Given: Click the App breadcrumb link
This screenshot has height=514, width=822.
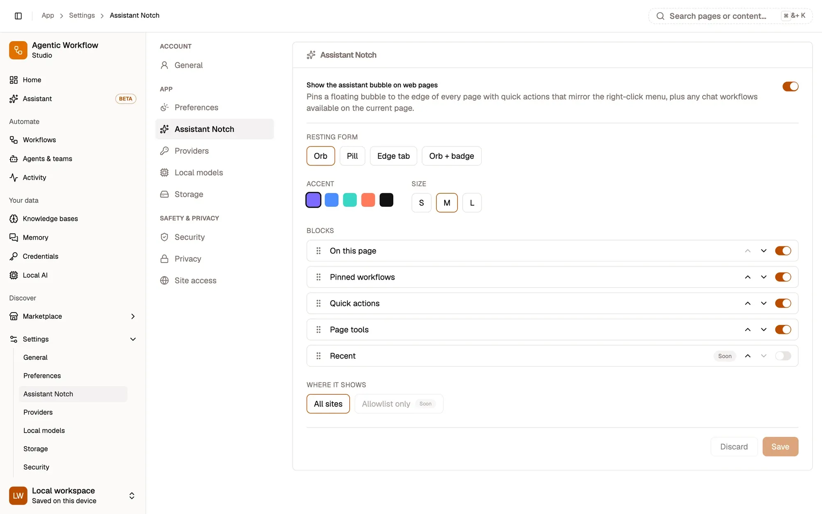Looking at the screenshot, I should [x=48, y=15].
